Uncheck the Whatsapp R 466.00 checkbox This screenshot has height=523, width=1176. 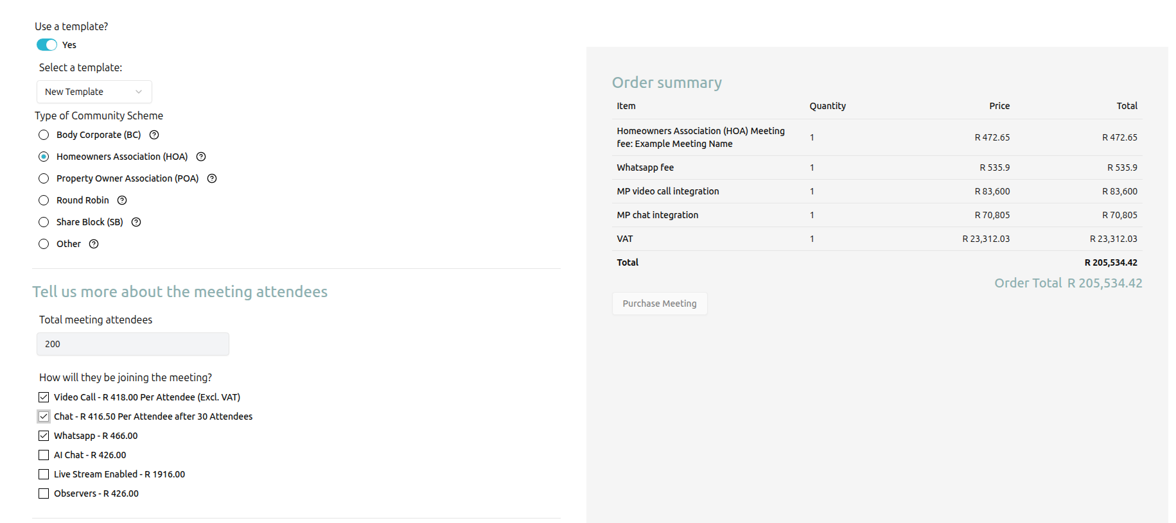pos(44,436)
